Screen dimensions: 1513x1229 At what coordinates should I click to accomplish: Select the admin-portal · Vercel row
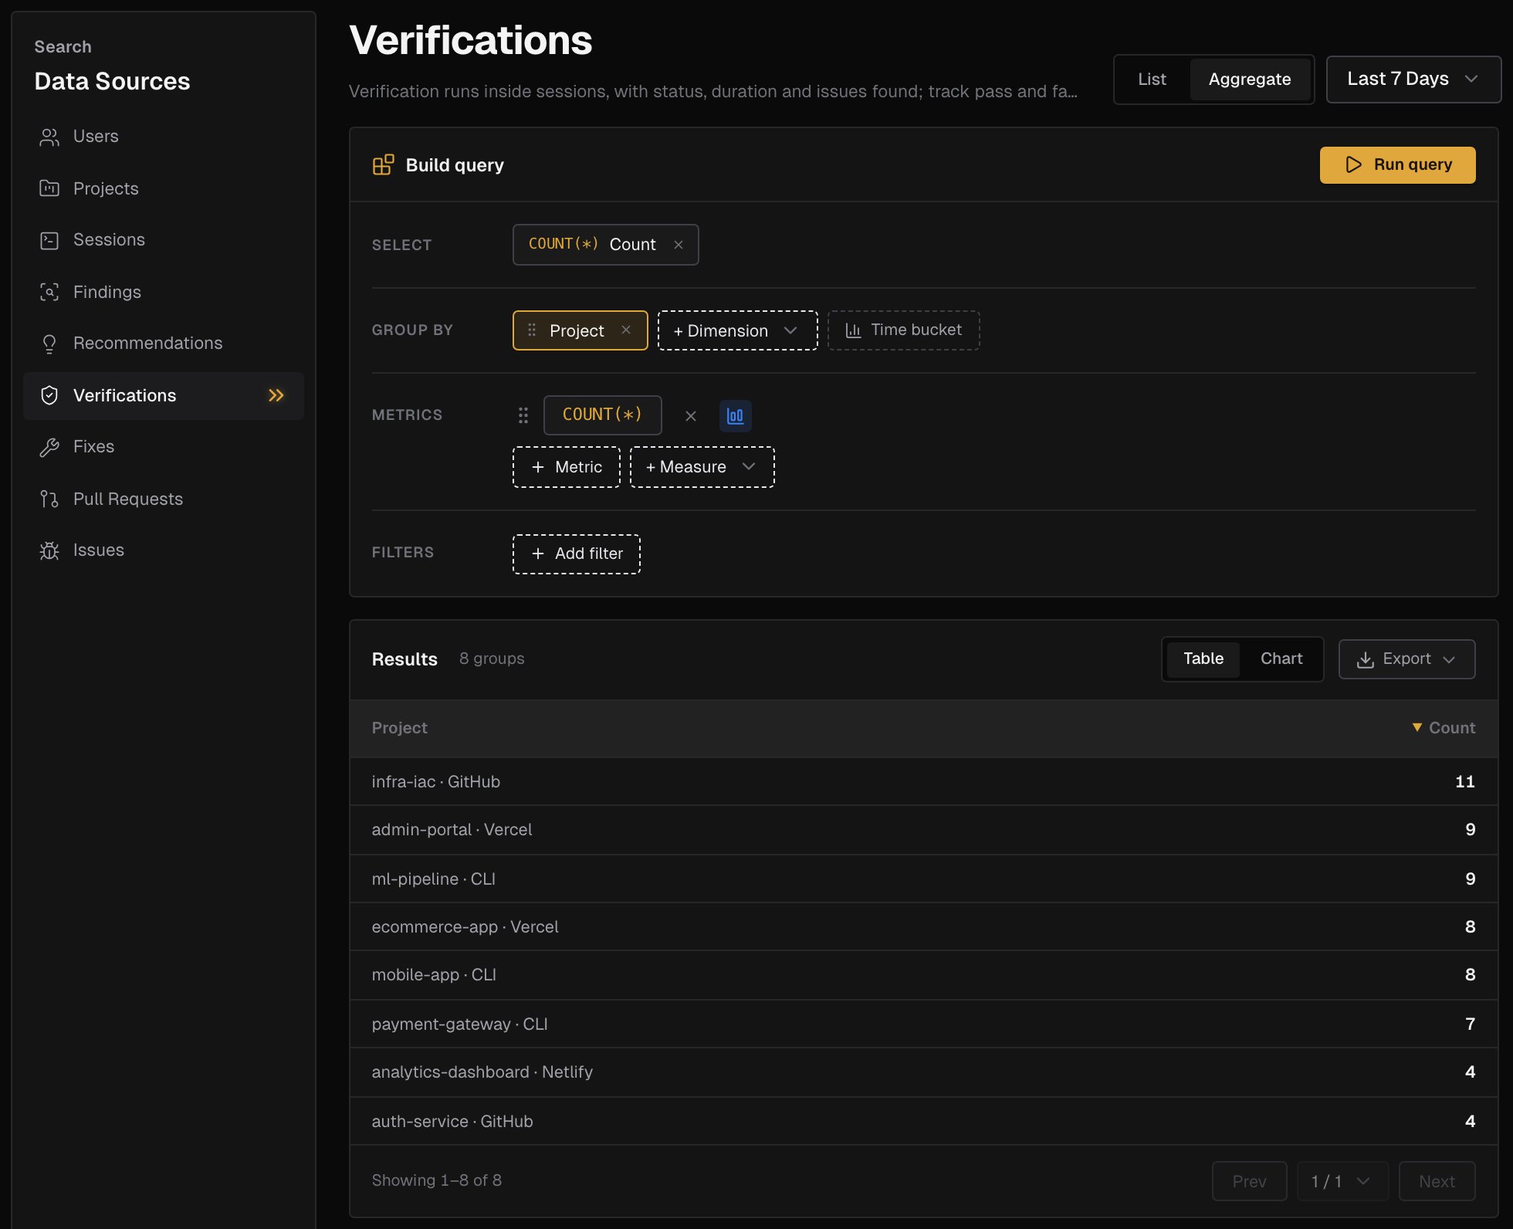923,830
